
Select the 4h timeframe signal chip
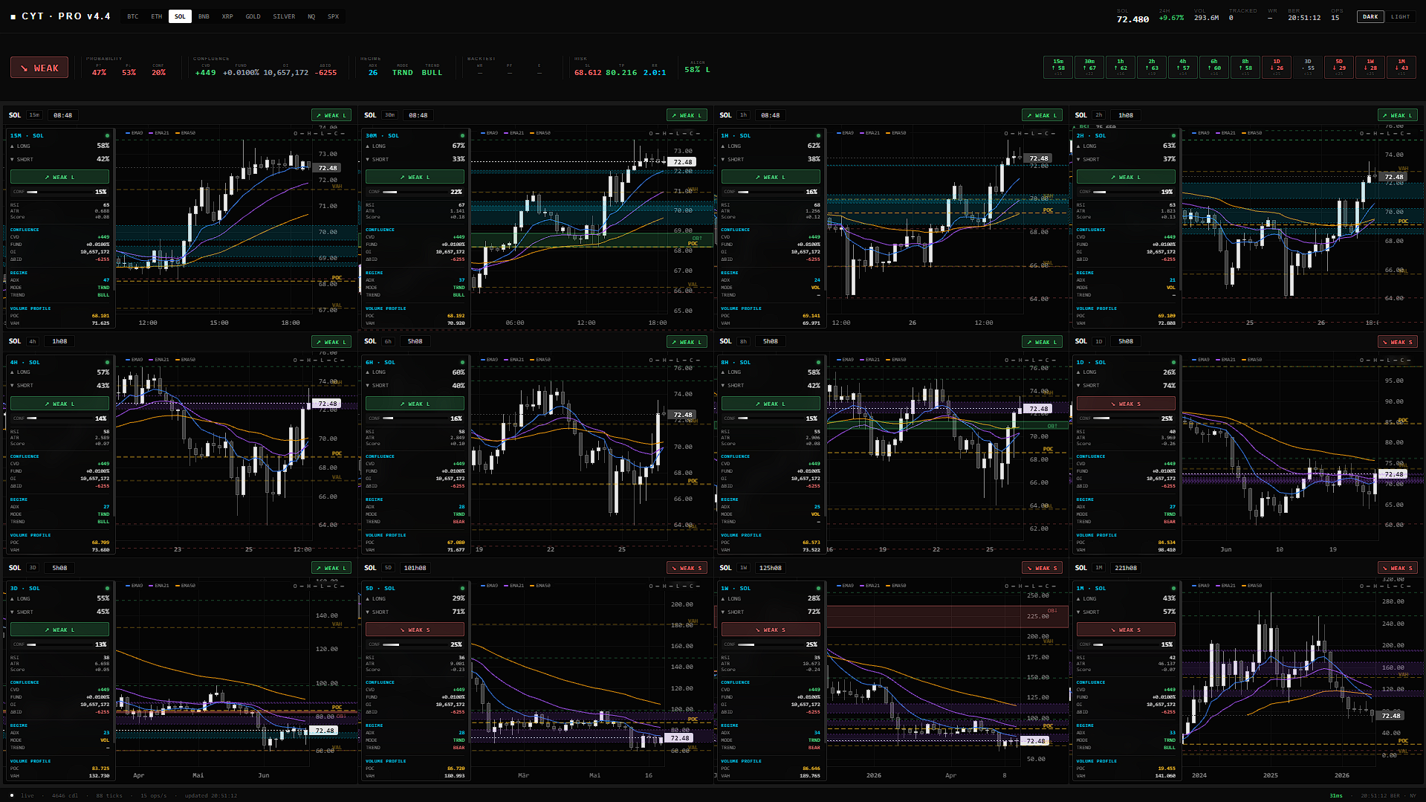[x=1183, y=67]
